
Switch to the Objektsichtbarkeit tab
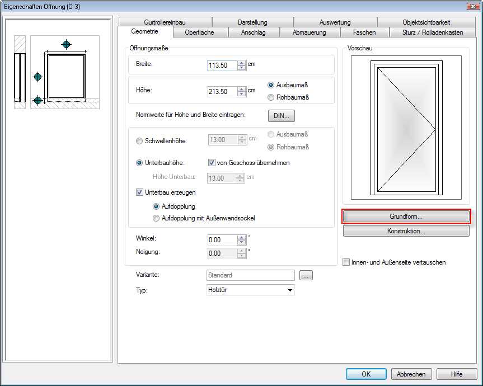426,22
